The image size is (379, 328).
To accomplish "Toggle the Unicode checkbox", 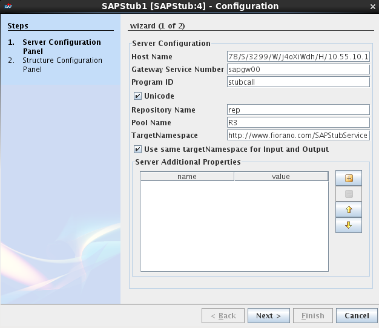I will coord(137,96).
